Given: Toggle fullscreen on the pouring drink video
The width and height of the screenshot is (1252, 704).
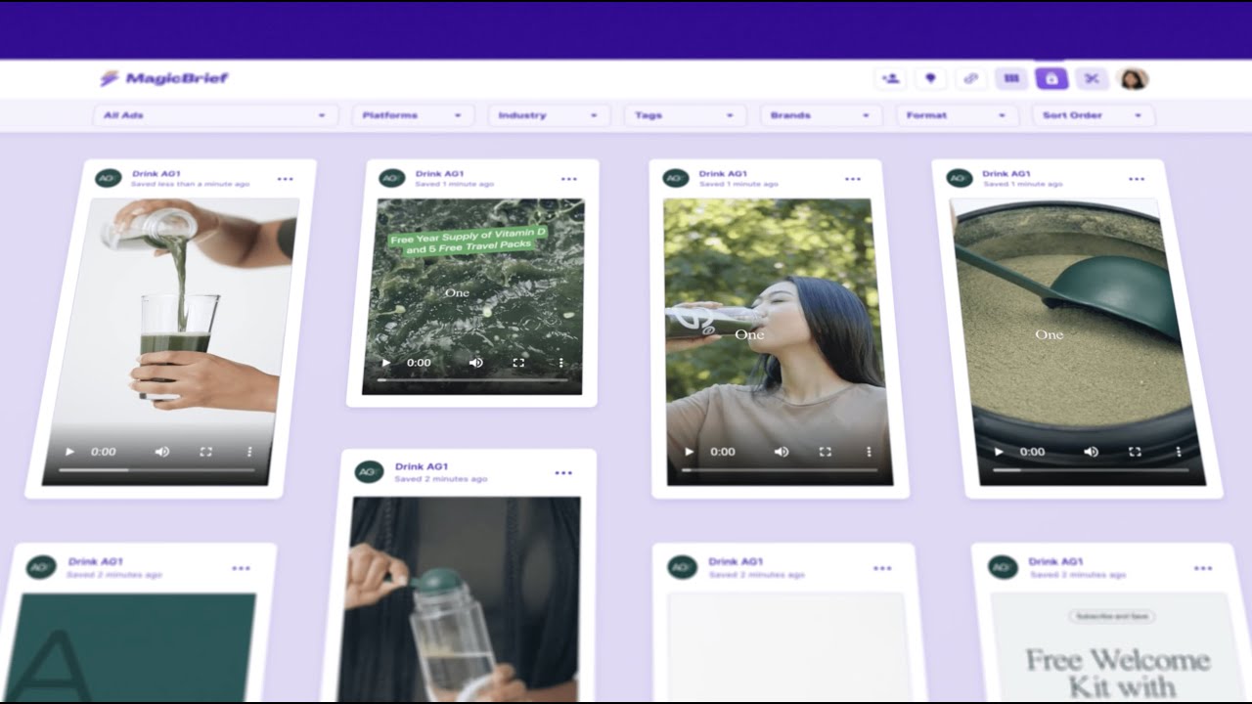Looking at the screenshot, I should point(205,451).
